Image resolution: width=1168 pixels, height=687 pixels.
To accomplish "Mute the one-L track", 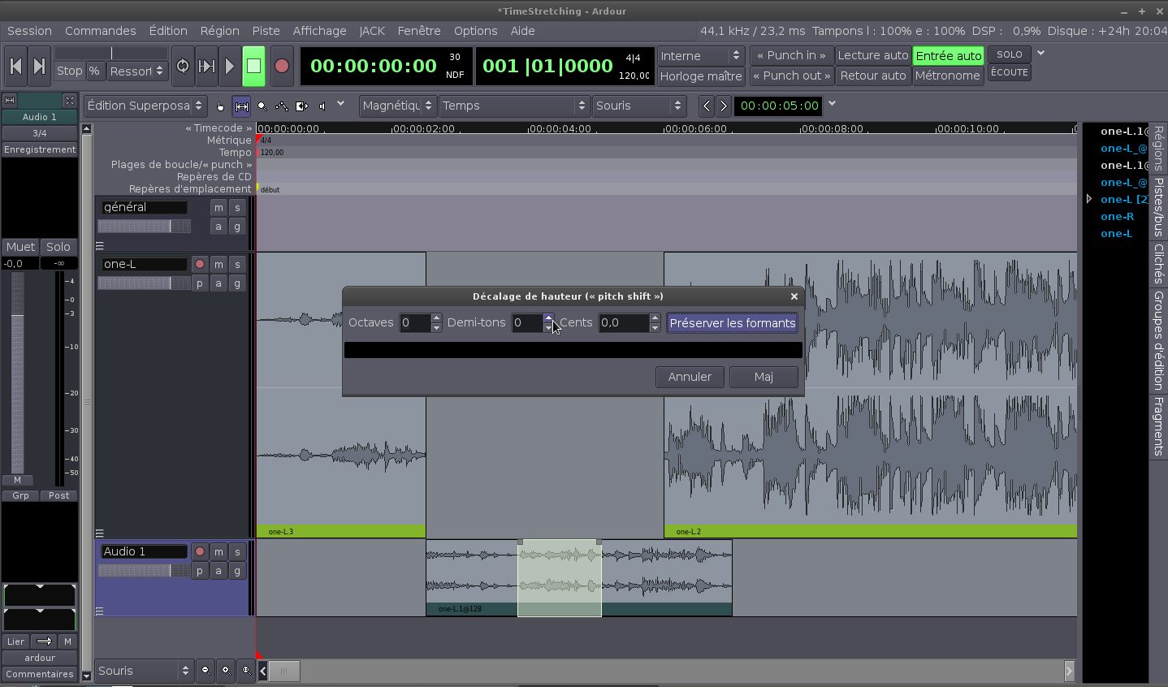I will coord(218,265).
